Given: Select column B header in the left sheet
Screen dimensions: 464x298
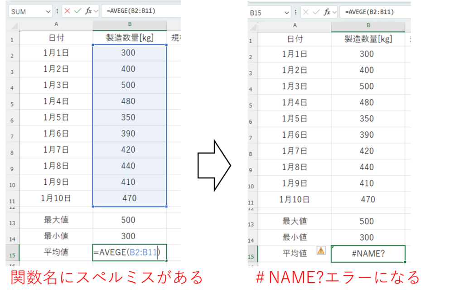Looking at the screenshot, I should (x=130, y=25).
